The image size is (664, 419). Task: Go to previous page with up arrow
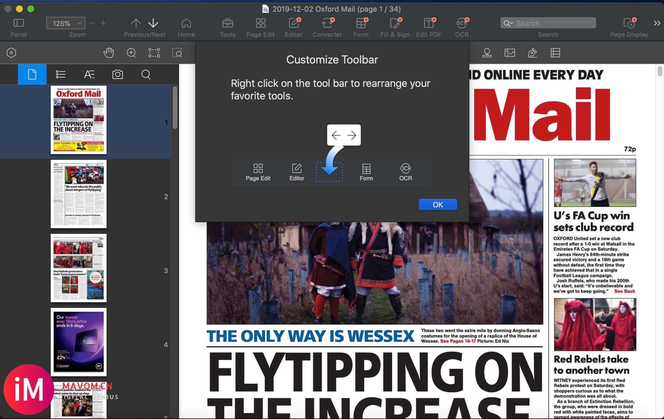tap(136, 23)
